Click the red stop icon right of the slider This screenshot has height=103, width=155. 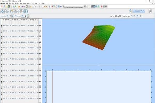point(102,6)
